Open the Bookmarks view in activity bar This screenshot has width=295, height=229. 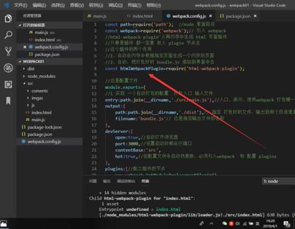pos(8,101)
